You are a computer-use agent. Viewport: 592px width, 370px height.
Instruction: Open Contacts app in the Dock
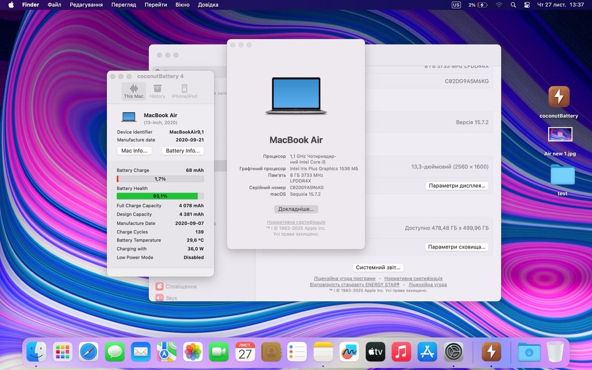271,352
